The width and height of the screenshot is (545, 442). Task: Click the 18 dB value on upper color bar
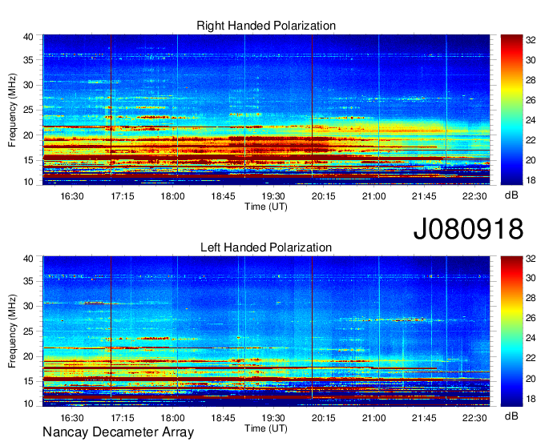coord(531,180)
